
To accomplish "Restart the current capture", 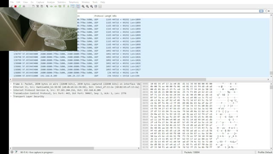I will 20,6.
